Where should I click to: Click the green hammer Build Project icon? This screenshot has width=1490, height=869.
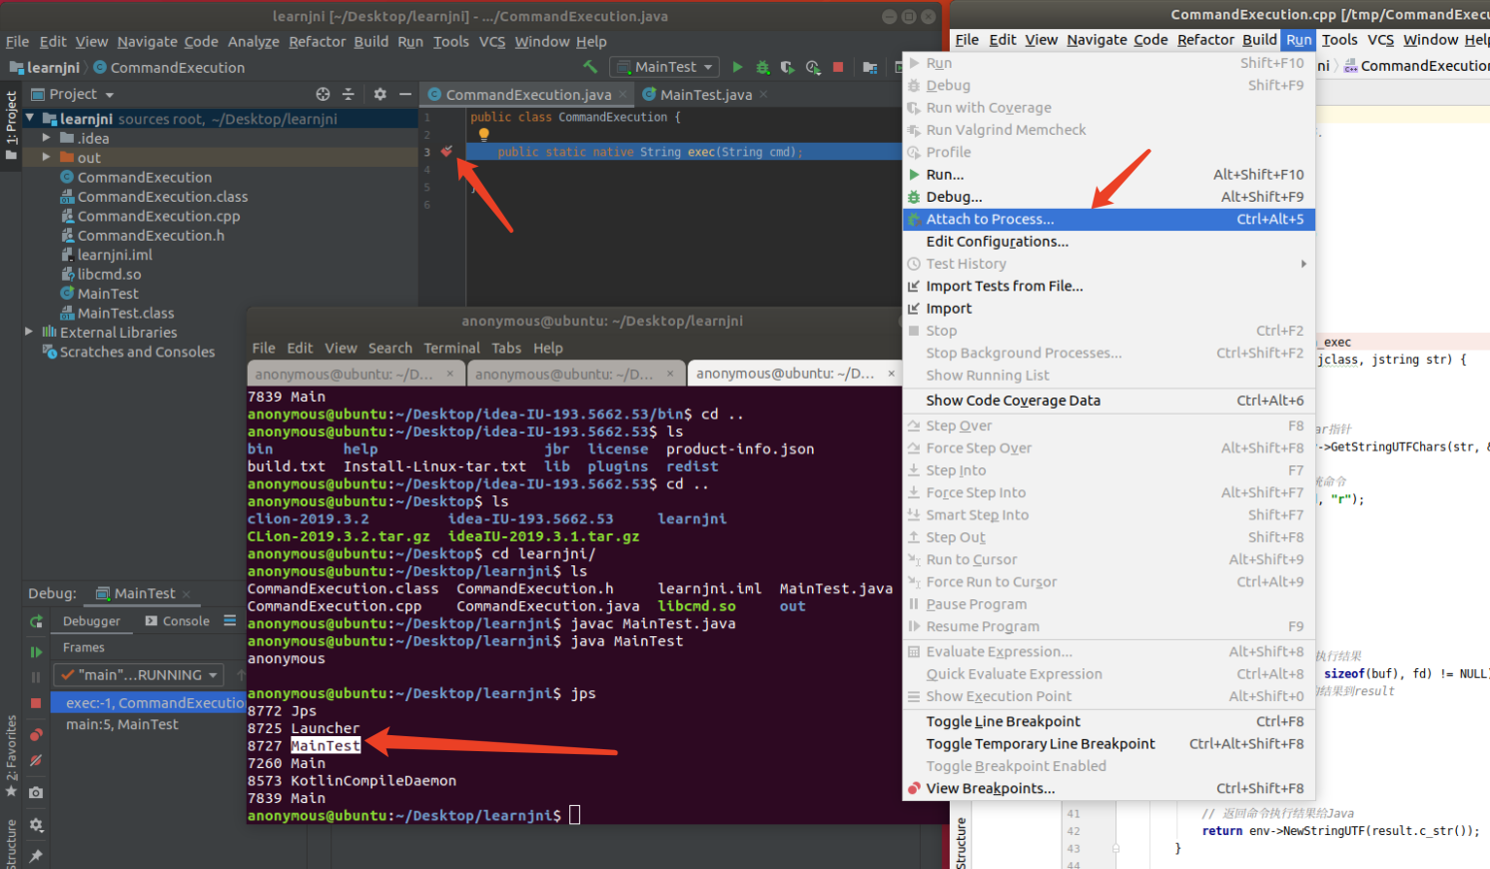click(591, 67)
